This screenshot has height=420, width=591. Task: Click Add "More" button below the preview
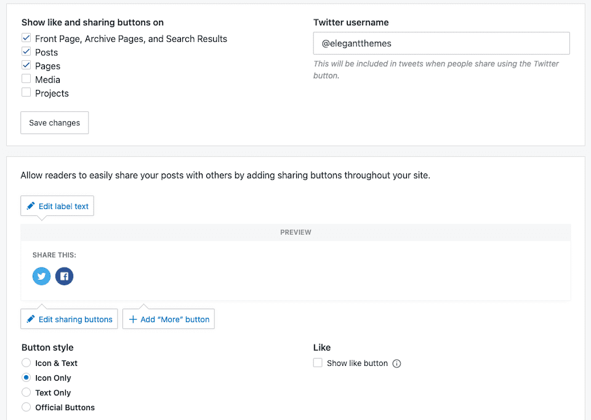pyautogui.click(x=168, y=319)
